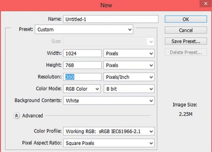
Task: Open the Height units dropdown
Action: pyautogui.click(x=129, y=65)
